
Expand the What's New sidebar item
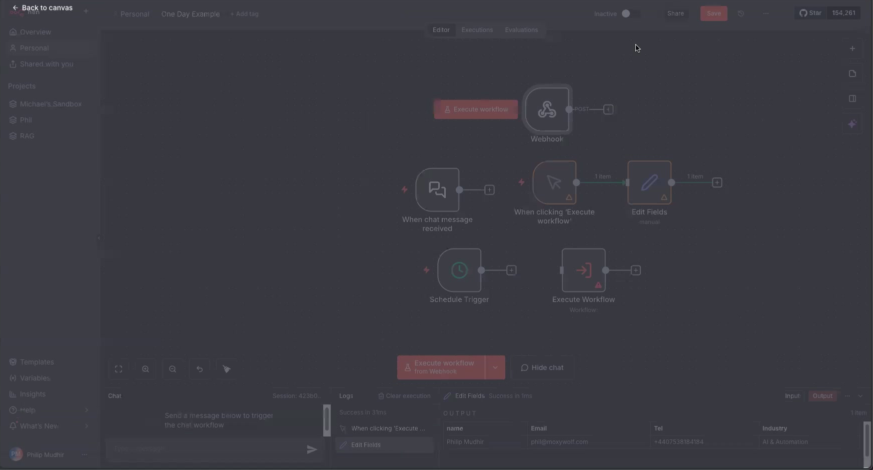pyautogui.click(x=49, y=426)
